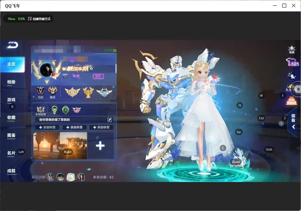301x211 pixels.
Task: Click the Ctrl key overlay
Action: pyautogui.click(x=261, y=118)
